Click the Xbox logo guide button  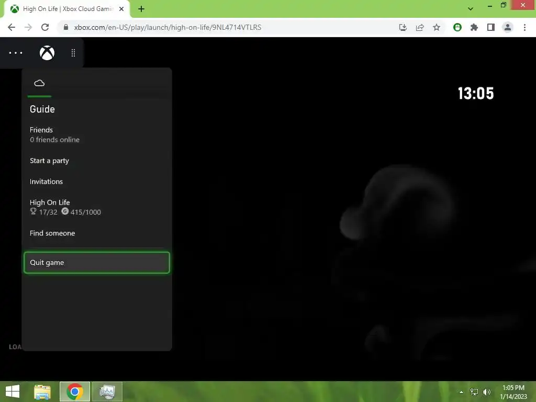(47, 53)
